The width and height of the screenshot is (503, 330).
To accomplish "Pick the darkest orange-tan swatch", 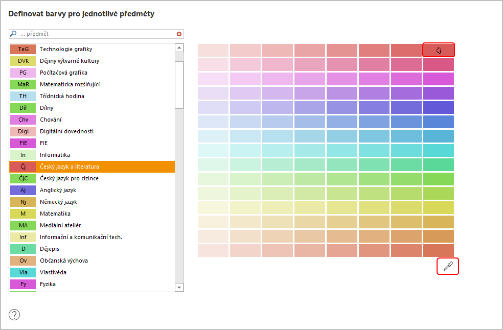I will (x=439, y=236).
